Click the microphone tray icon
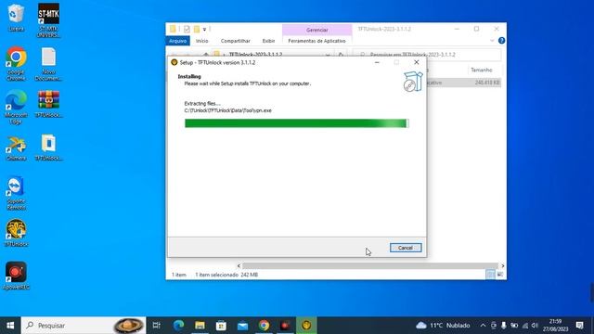Screen dimensions: 594x334 (503, 326)
